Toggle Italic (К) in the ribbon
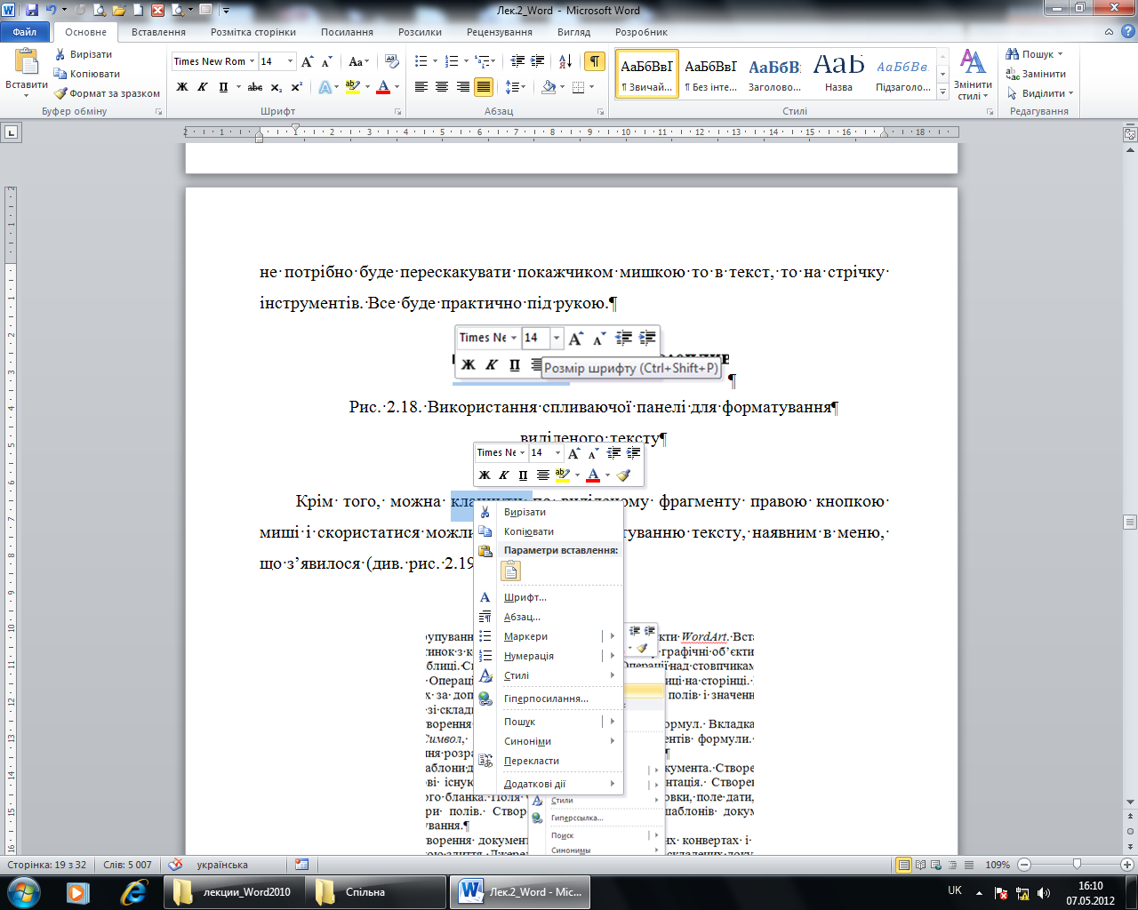 [203, 87]
